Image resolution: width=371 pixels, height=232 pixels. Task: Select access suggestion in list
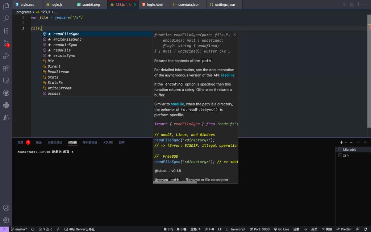(x=97, y=94)
